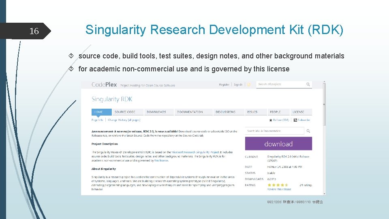
Task: Click the Register link
Action: [x=224, y=85]
